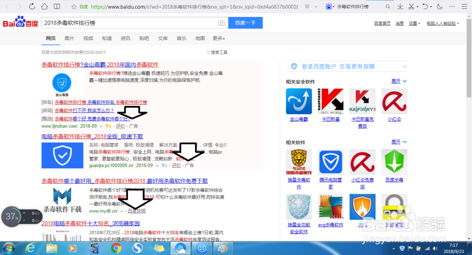Viewport: 472px width, 255px height.
Task: Click the 百度一下 search button
Action: click(245, 23)
